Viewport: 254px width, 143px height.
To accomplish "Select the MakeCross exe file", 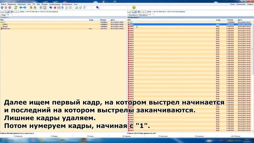I will (63, 29).
